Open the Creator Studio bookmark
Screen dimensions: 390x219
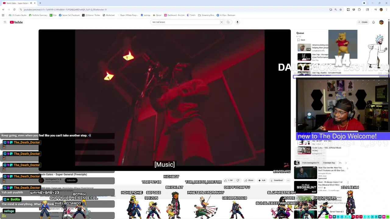[x=18, y=15]
